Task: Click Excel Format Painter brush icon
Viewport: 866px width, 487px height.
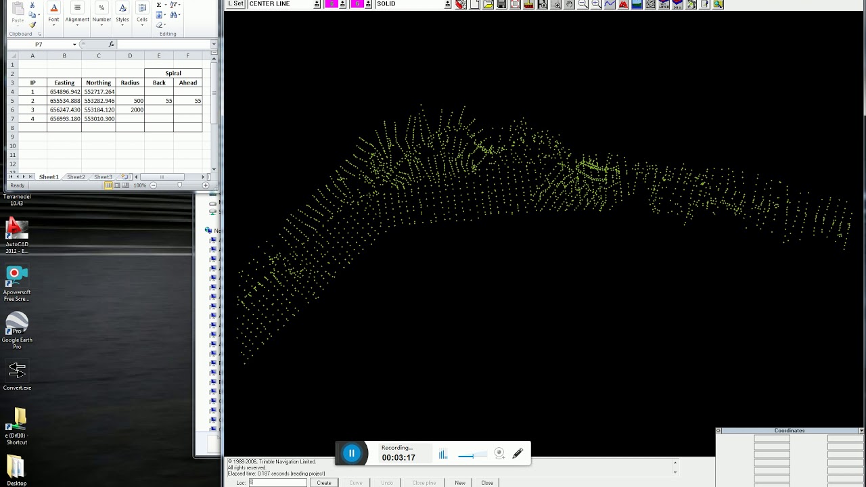Action: point(32,24)
